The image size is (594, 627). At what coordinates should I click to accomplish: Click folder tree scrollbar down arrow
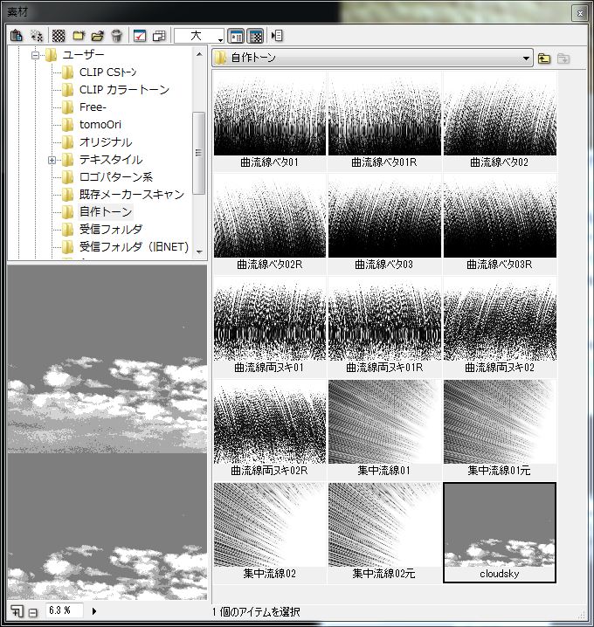point(199,251)
